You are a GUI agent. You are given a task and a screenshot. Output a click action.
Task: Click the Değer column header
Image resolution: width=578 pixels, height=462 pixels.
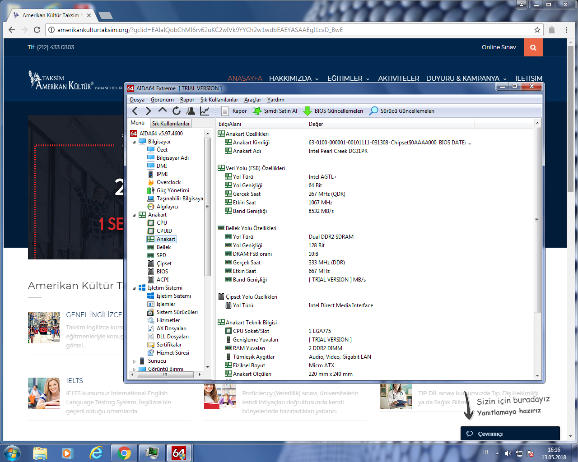[390, 124]
